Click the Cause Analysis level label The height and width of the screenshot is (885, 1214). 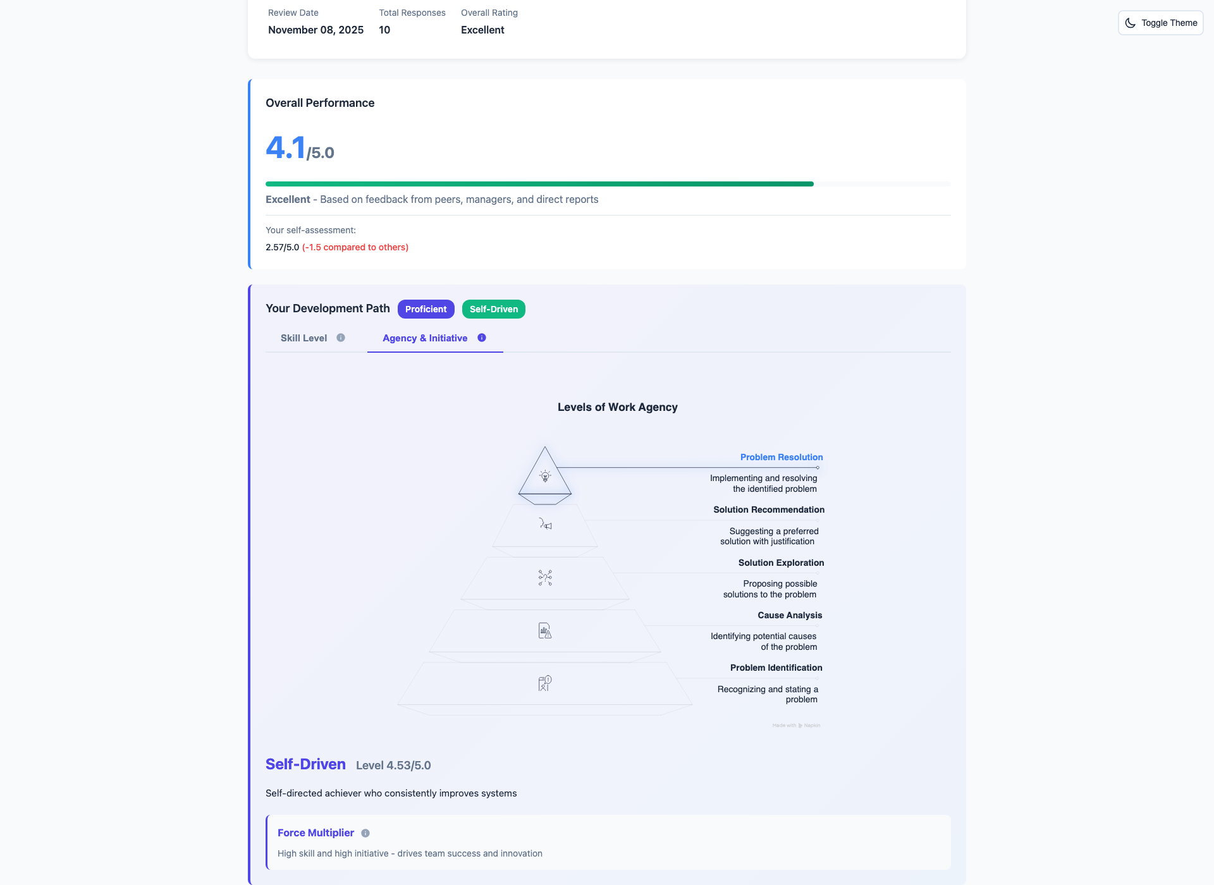coord(790,615)
